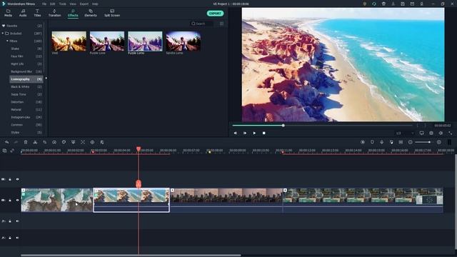Lock the first audio track

10,221
